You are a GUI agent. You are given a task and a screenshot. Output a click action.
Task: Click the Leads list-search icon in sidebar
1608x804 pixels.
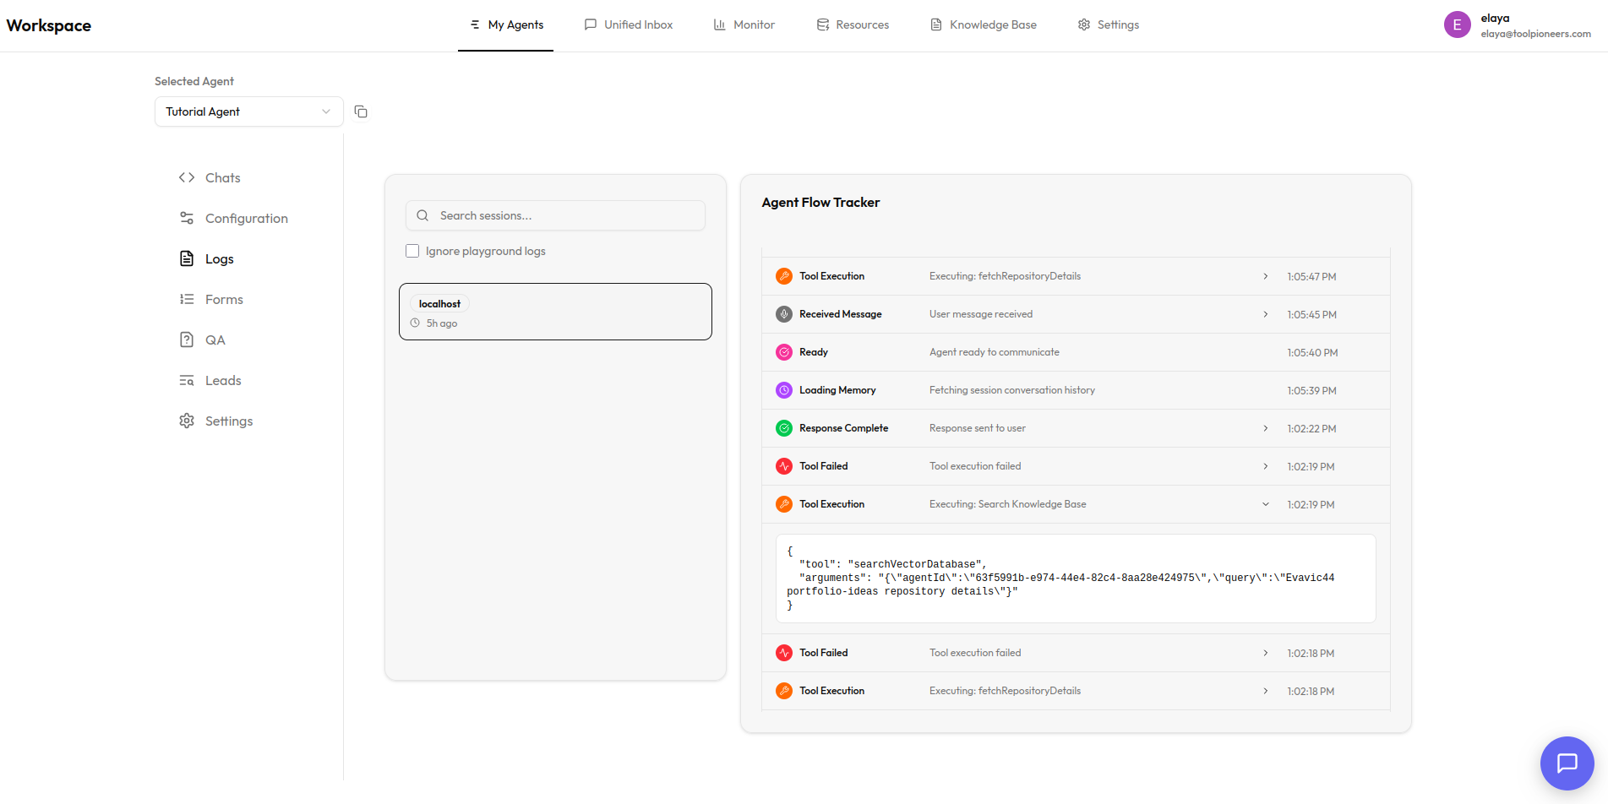pos(187,380)
